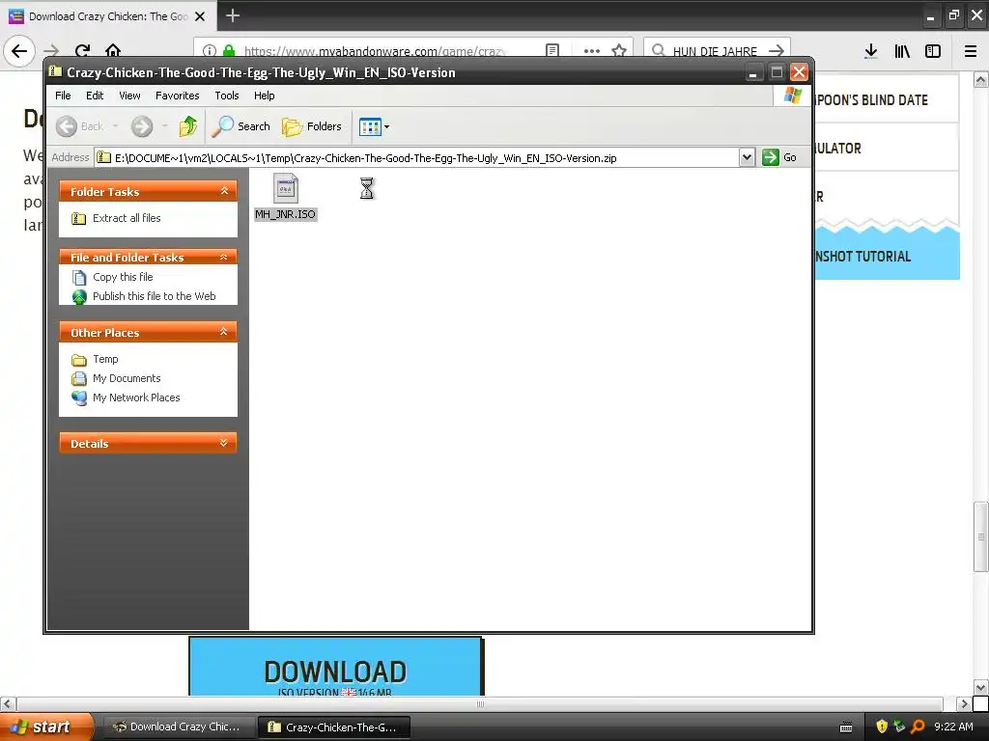The image size is (989, 741).
Task: Click Firefox horizontal scrollbar thumb
Action: (479, 703)
